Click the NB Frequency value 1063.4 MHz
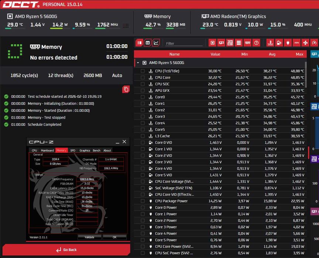The height and width of the screenshot is (258, 319). coord(111,168)
